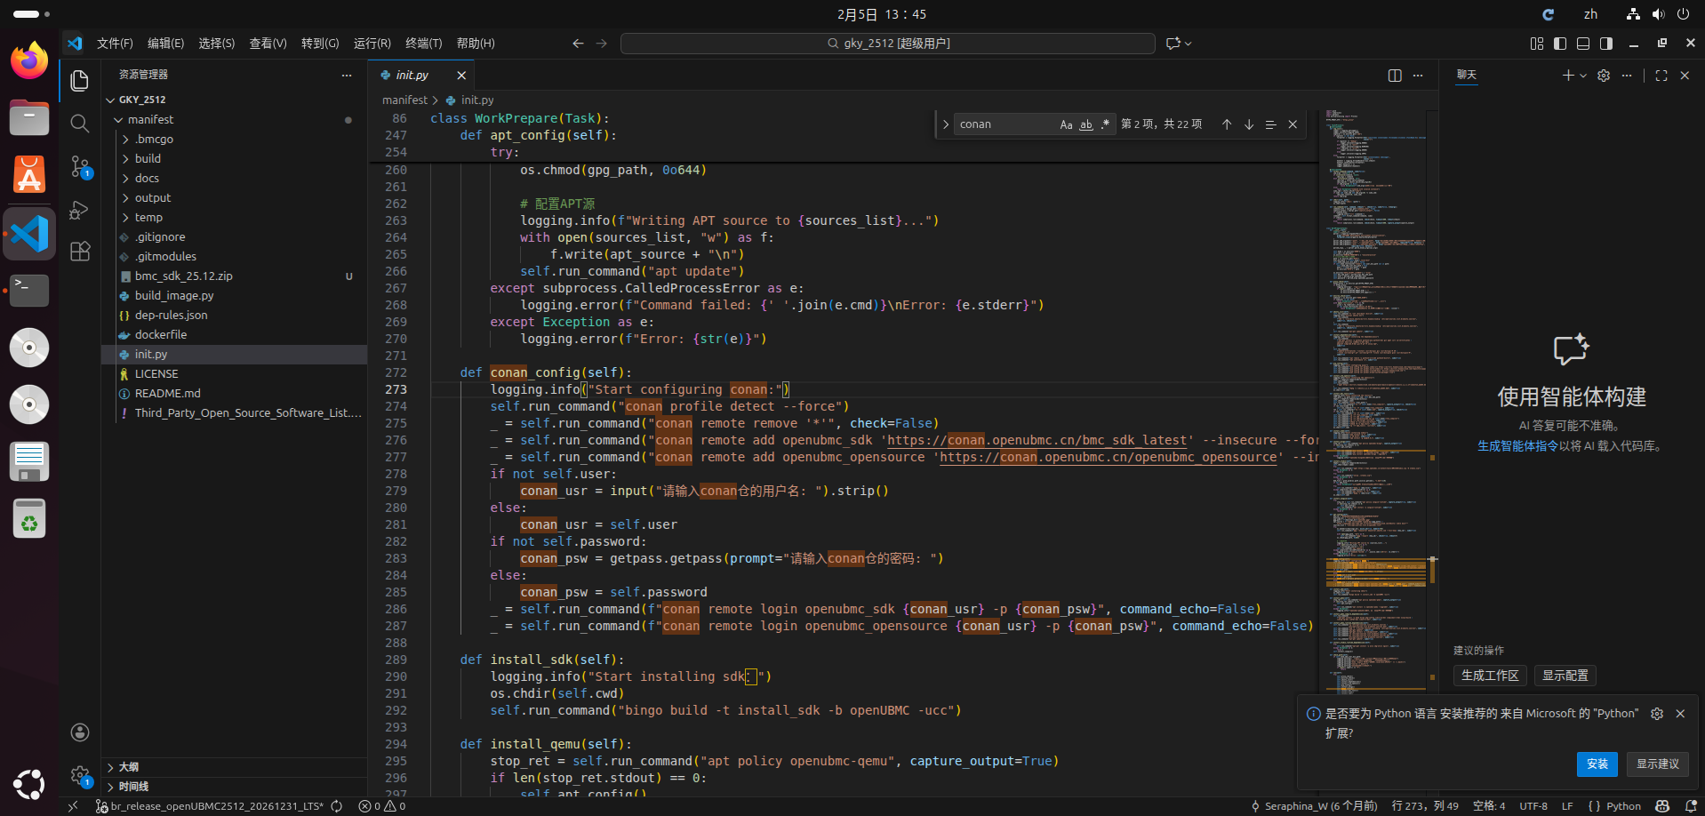1705x816 pixels.
Task: Click the editor minimap slider
Action: 1375,572
